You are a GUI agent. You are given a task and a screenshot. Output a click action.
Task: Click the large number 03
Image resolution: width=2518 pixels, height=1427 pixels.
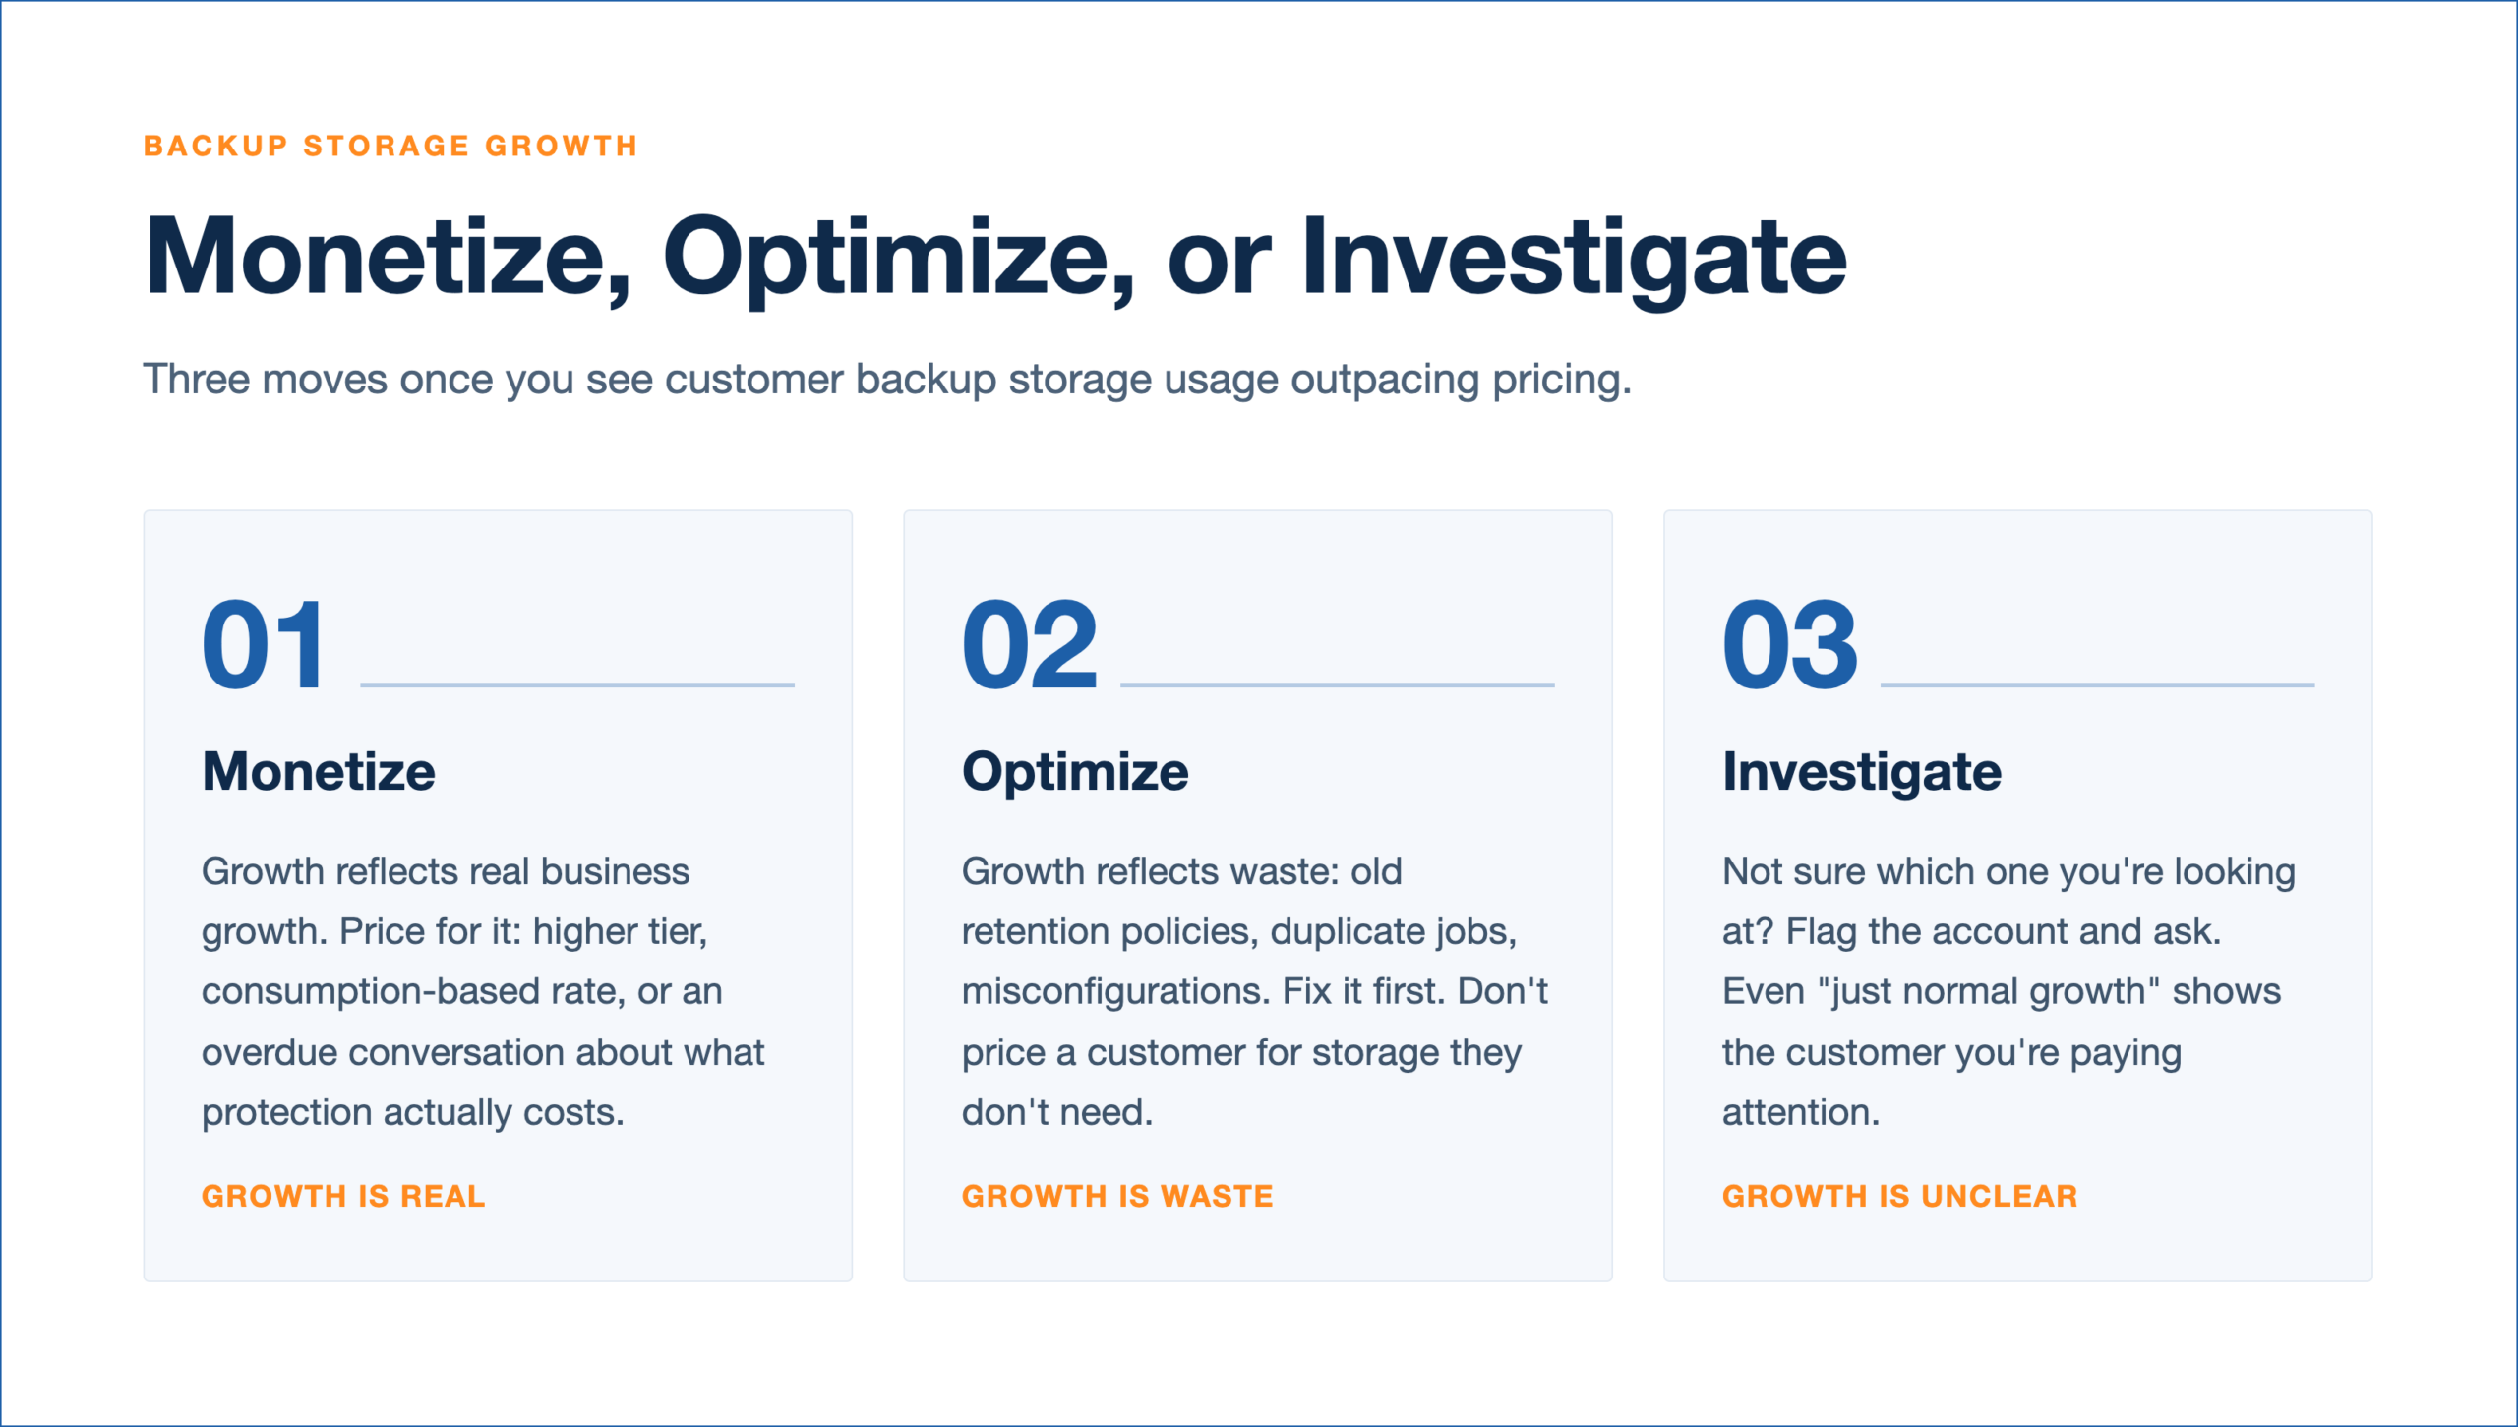point(1790,646)
